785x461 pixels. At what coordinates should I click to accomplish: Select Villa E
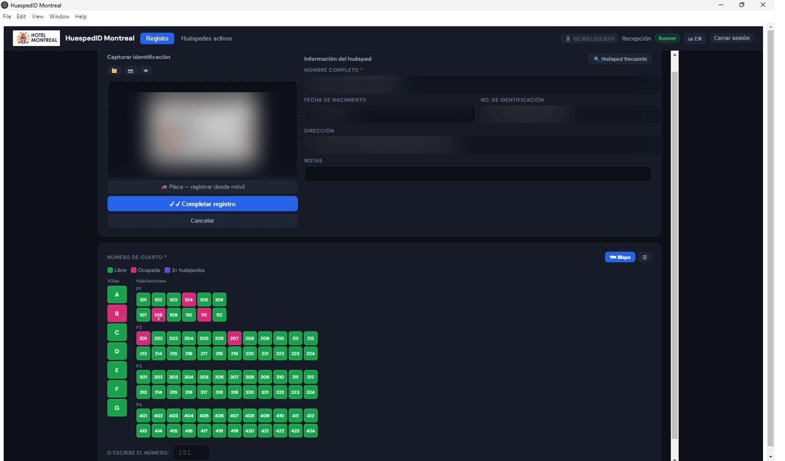117,370
